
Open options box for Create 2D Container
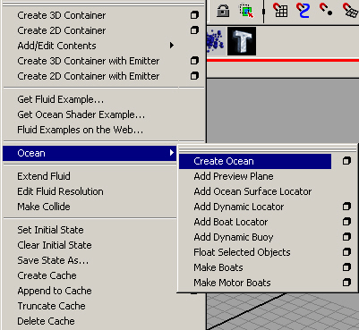click(x=194, y=30)
